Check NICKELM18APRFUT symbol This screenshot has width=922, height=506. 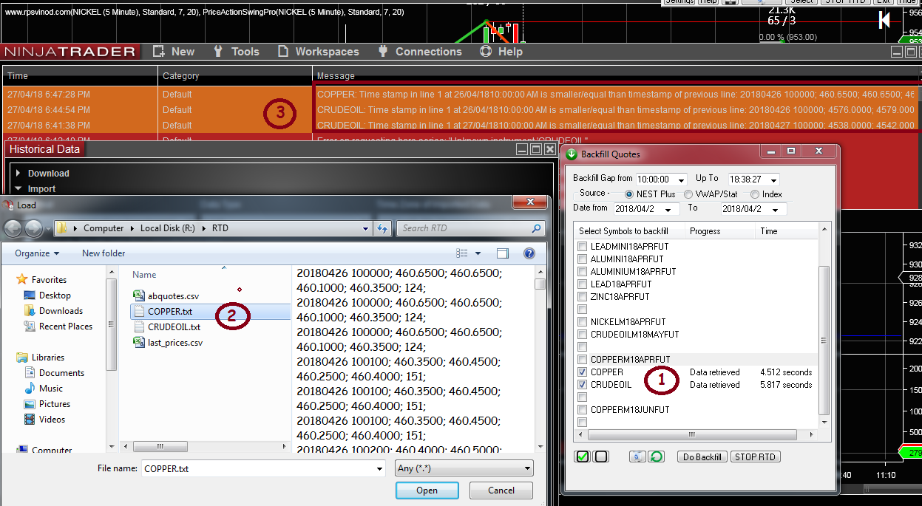tap(583, 322)
